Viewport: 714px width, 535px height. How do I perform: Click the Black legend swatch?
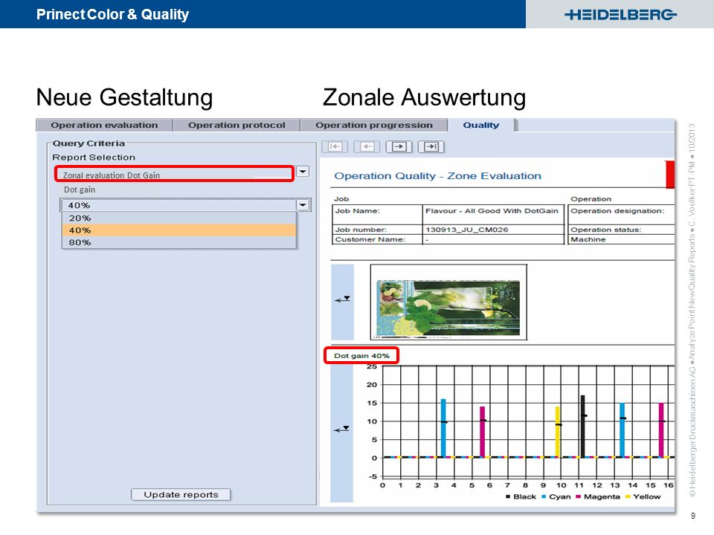508,497
